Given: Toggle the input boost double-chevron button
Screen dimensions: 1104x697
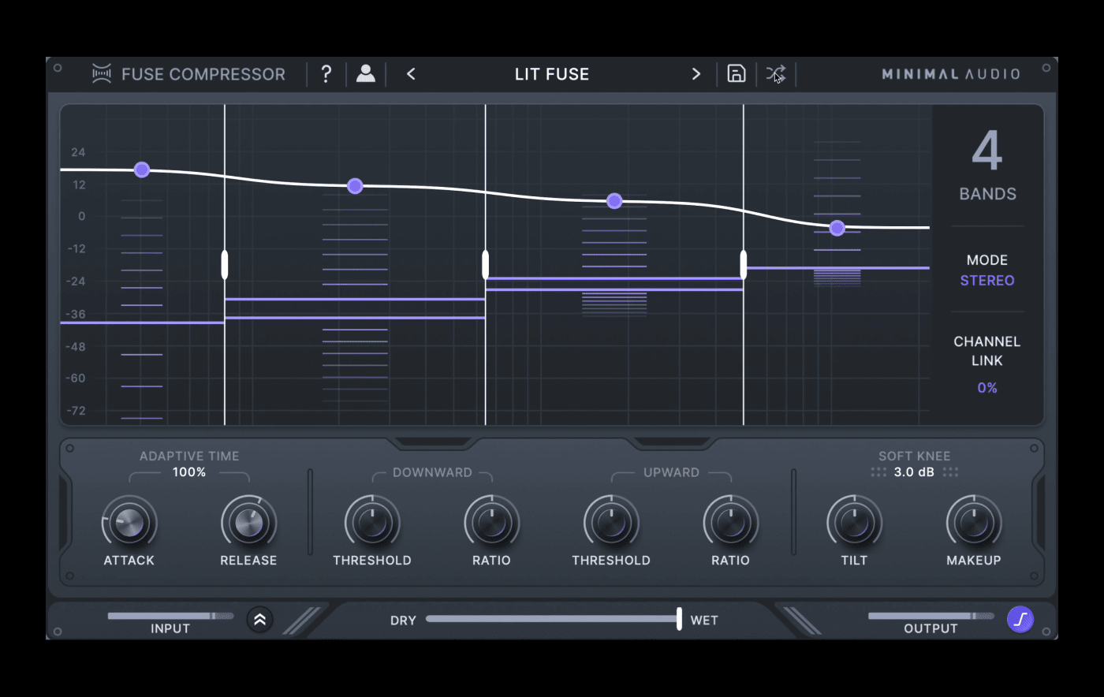Looking at the screenshot, I should (x=259, y=620).
